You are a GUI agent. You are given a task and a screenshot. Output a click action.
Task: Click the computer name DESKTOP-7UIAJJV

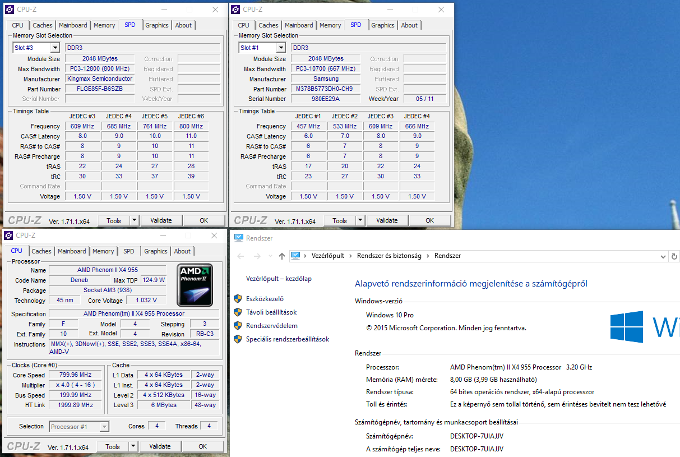(477, 436)
